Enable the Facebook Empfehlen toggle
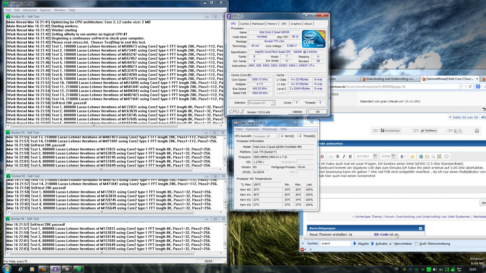This screenshot has height=273, width=486. point(375,131)
